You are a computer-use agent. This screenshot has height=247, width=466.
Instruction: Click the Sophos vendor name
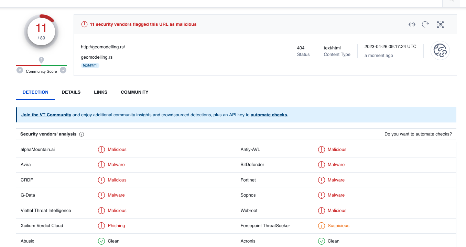tap(248, 195)
